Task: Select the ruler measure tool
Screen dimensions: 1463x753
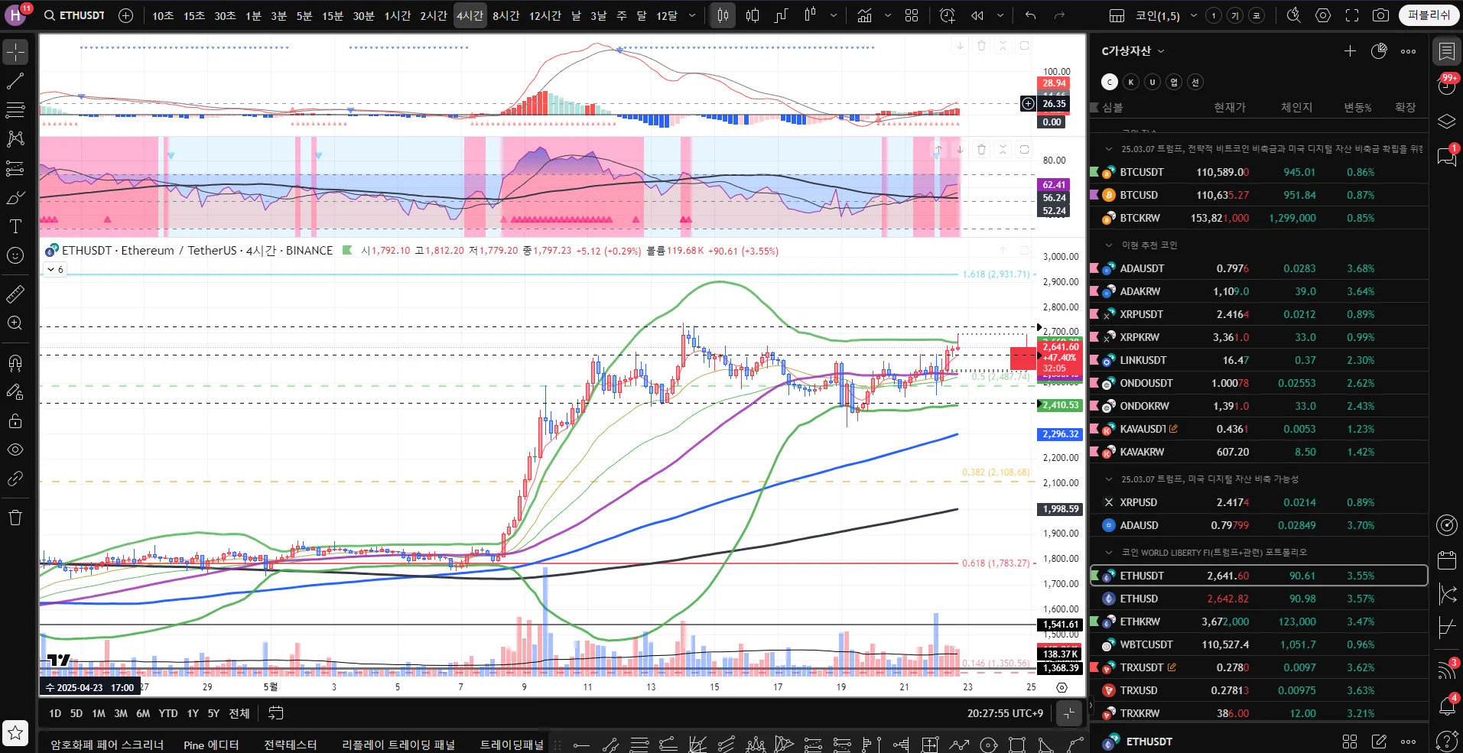Action: pyautogui.click(x=15, y=294)
